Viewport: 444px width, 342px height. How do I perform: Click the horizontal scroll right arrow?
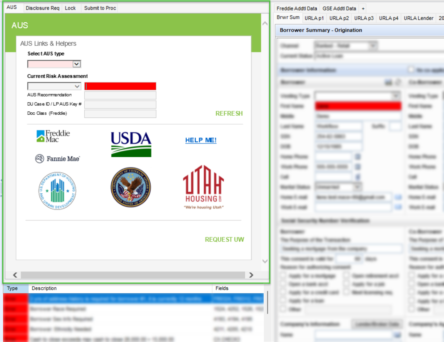click(x=251, y=275)
